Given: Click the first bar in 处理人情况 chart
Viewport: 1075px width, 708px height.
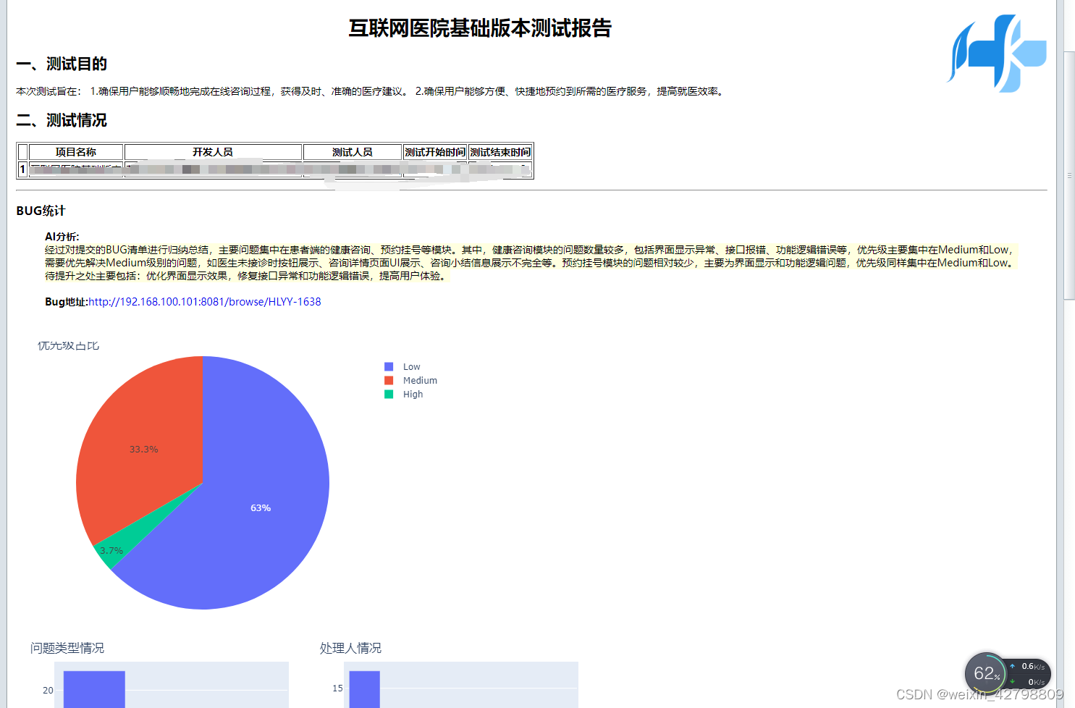Looking at the screenshot, I should (365, 689).
